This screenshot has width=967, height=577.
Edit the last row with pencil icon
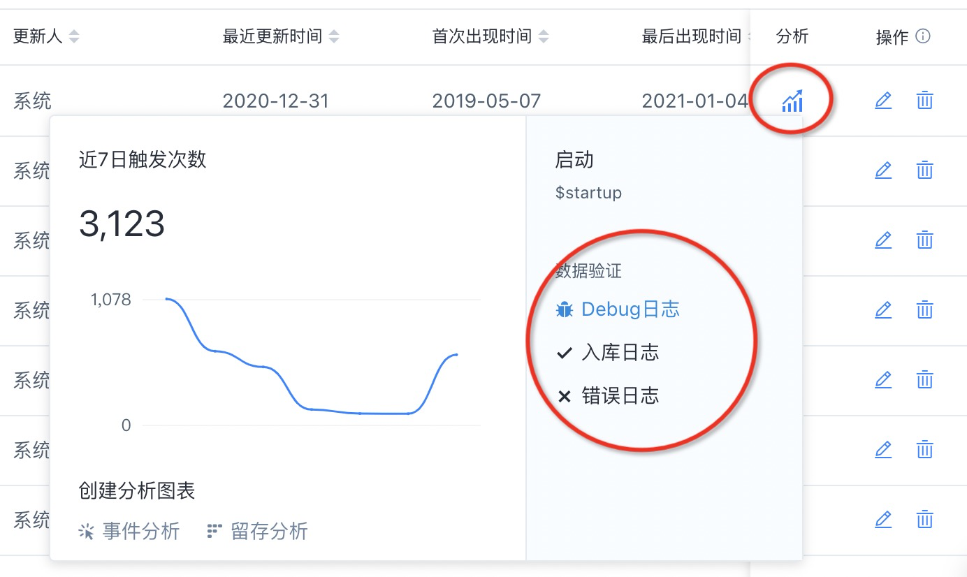(x=883, y=520)
